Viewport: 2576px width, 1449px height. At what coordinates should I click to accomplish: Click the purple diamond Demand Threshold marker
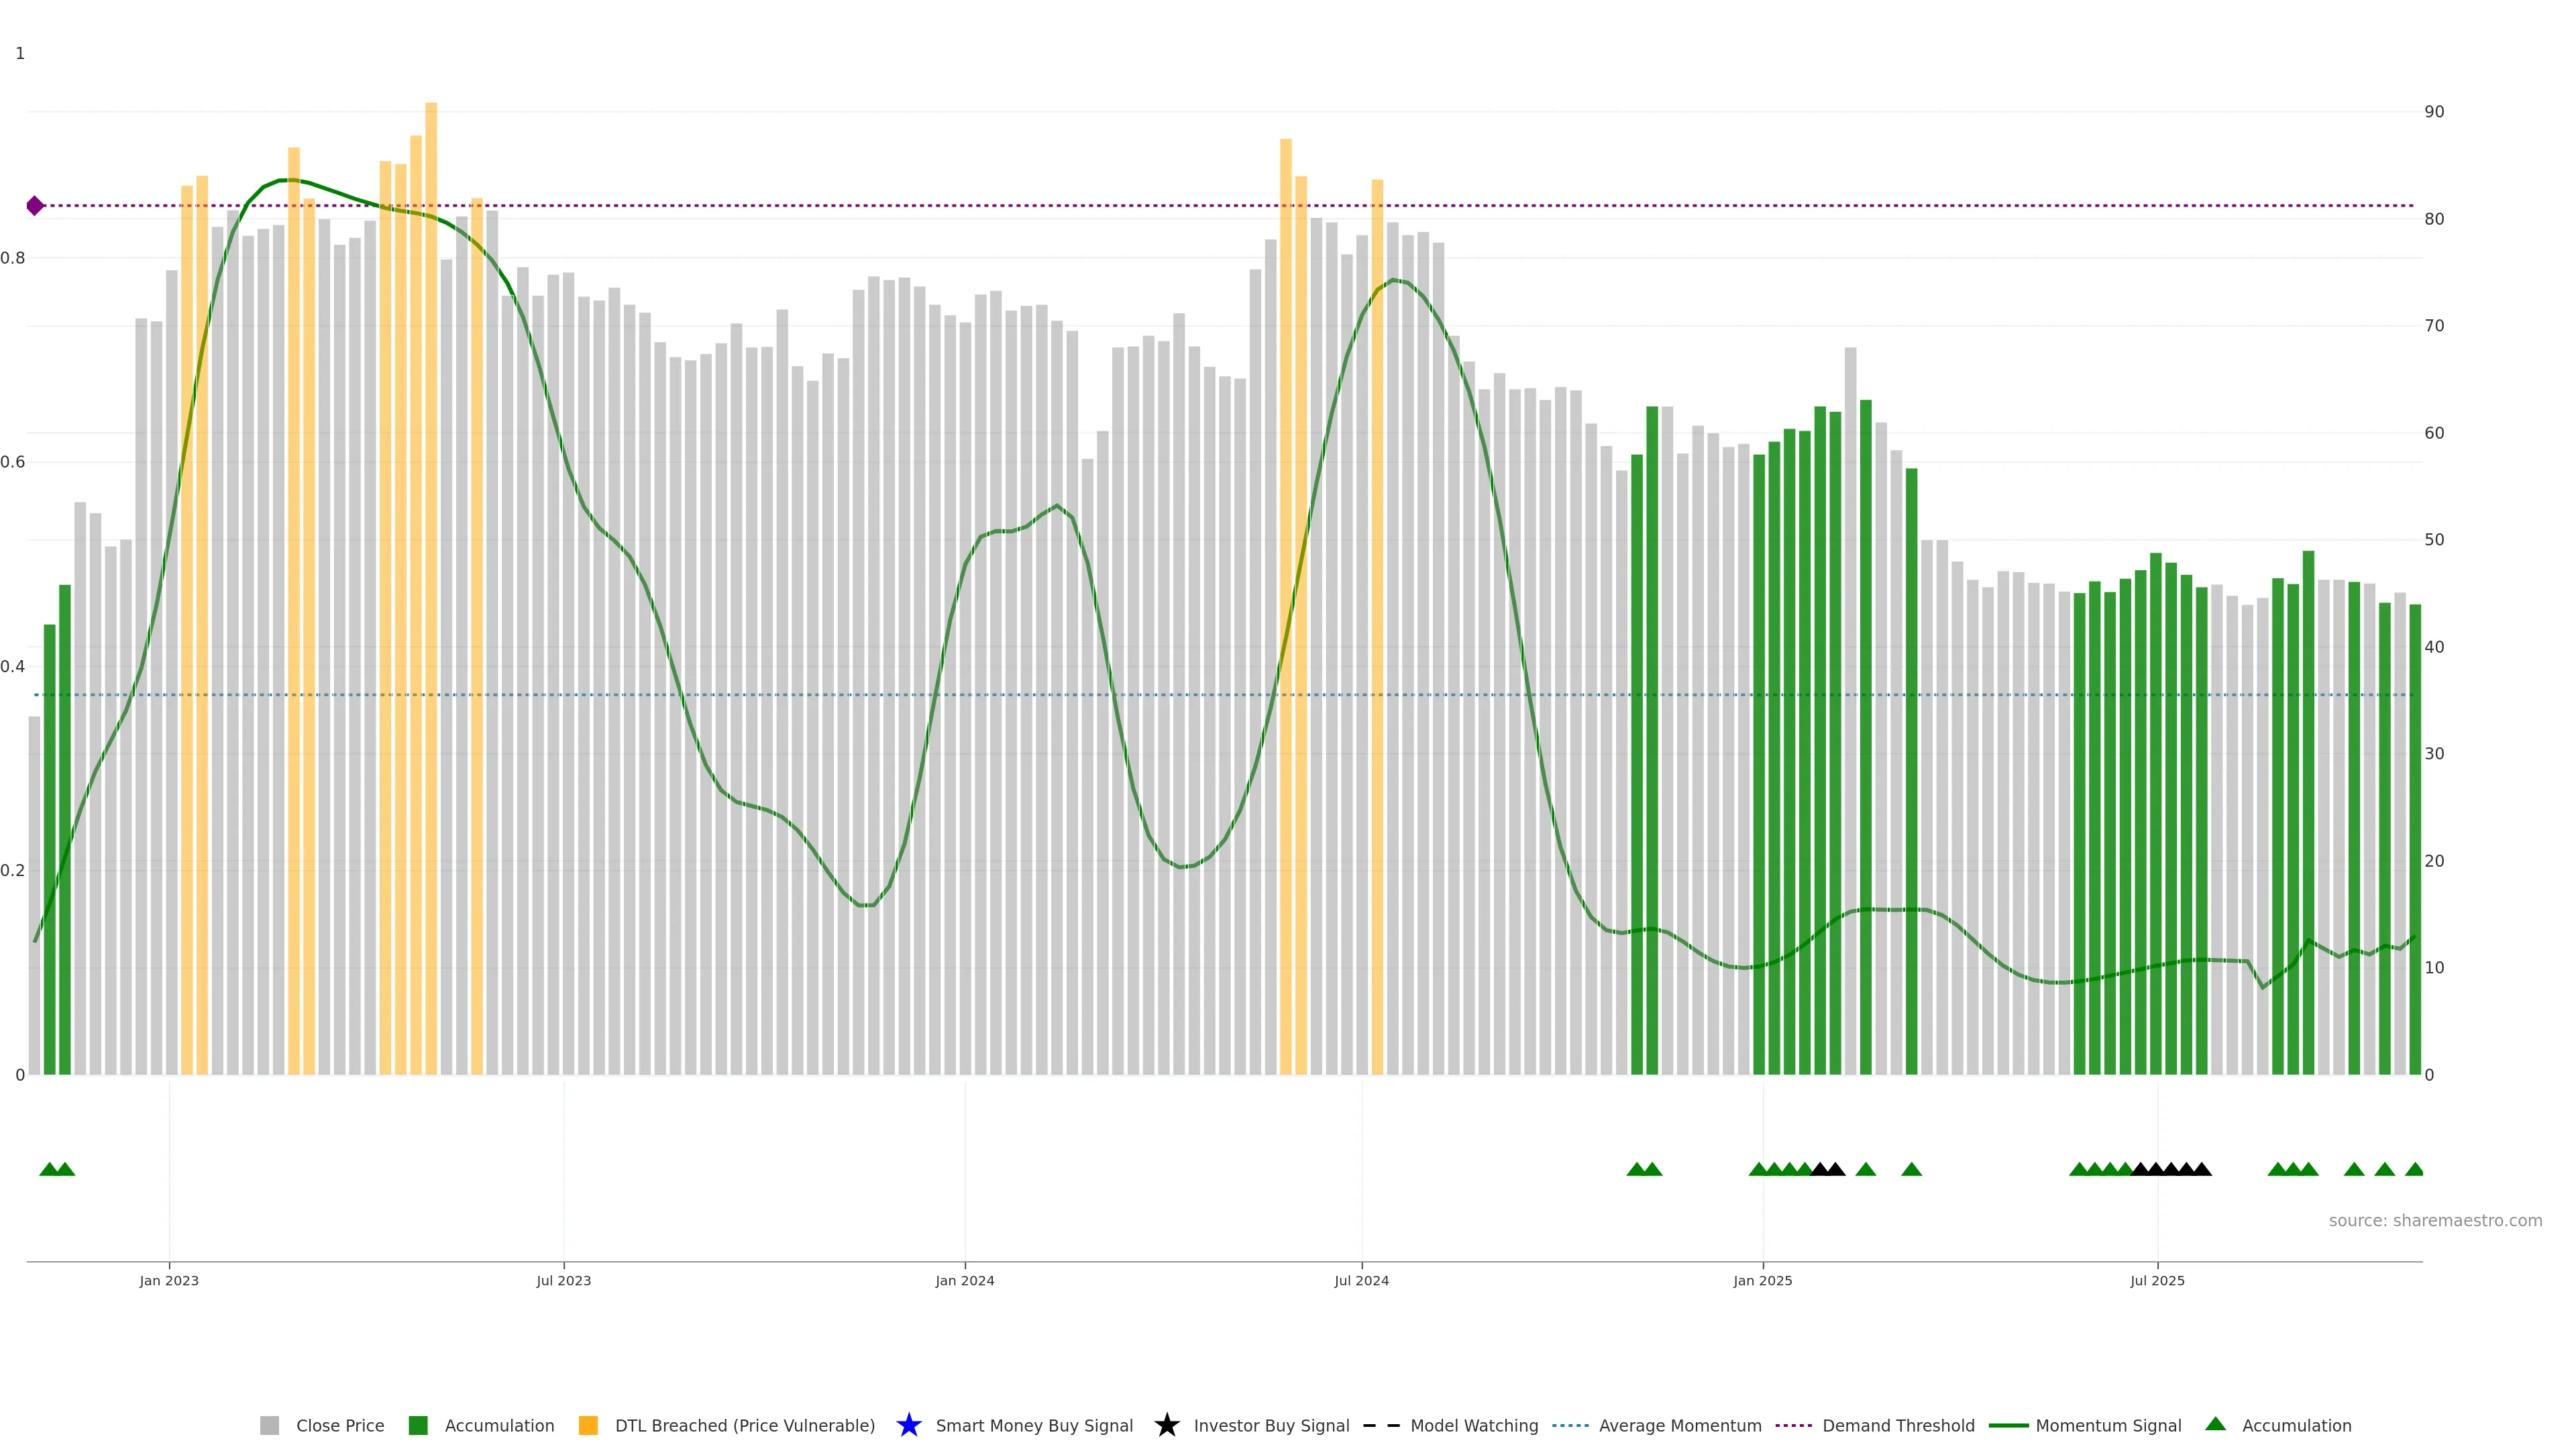pyautogui.click(x=35, y=206)
